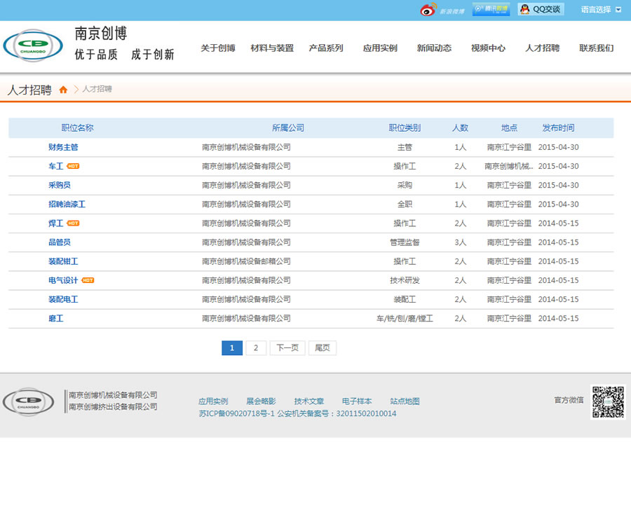Open the 站点地图 footer link
The image size is (631, 531).
click(405, 401)
